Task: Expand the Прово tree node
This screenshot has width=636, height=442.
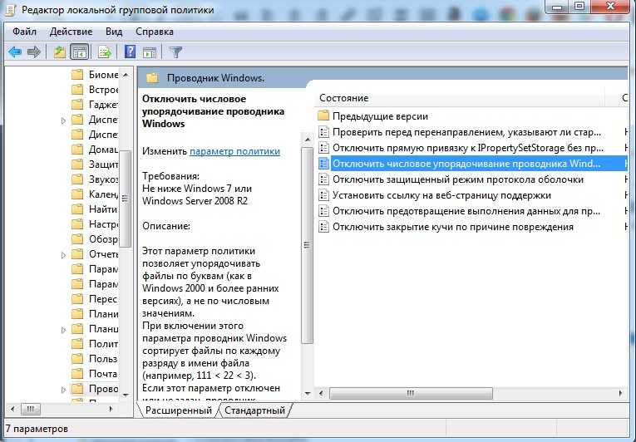Action: coord(63,390)
